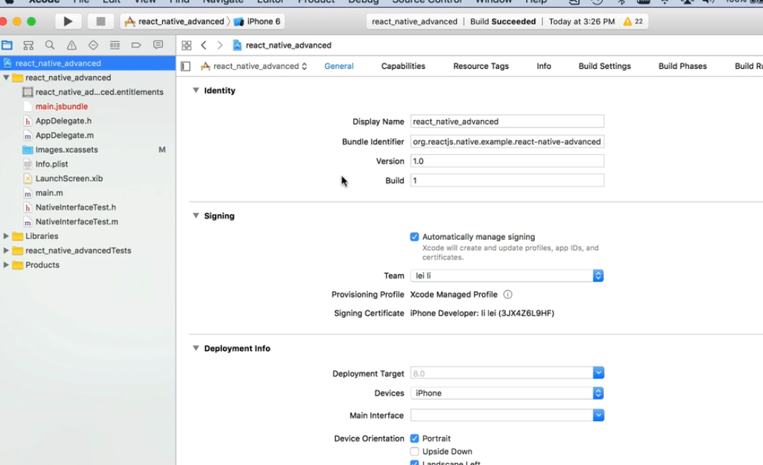This screenshot has height=465, width=763.
Task: Select the react_native_advanced scheme in toolbar
Action: (x=175, y=21)
